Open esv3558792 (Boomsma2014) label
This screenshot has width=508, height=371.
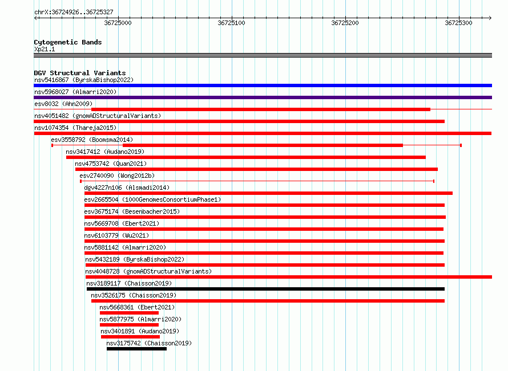pos(92,140)
